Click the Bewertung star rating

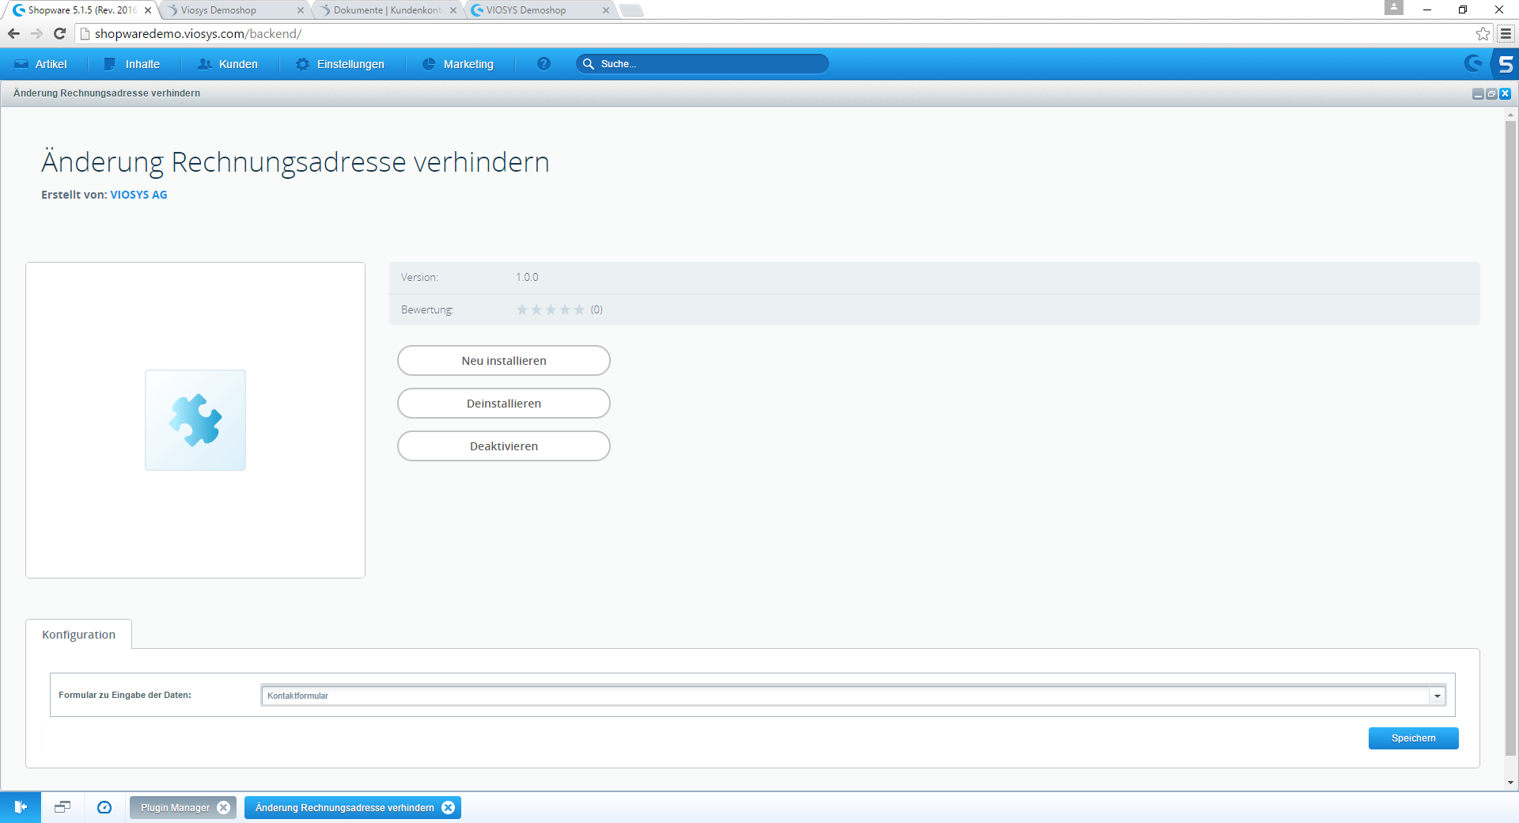coord(551,309)
